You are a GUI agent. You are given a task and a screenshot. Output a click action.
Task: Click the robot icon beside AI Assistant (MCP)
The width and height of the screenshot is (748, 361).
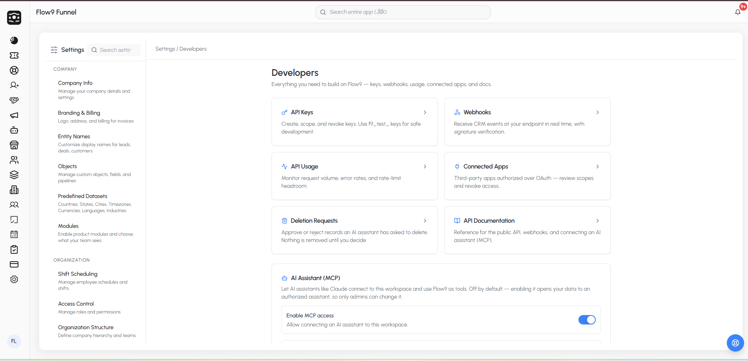click(x=285, y=278)
